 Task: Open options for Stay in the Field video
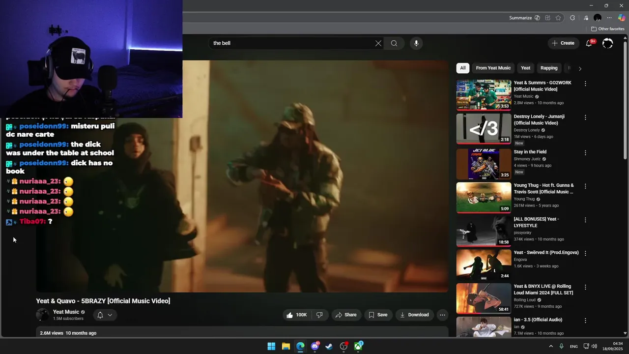click(585, 153)
